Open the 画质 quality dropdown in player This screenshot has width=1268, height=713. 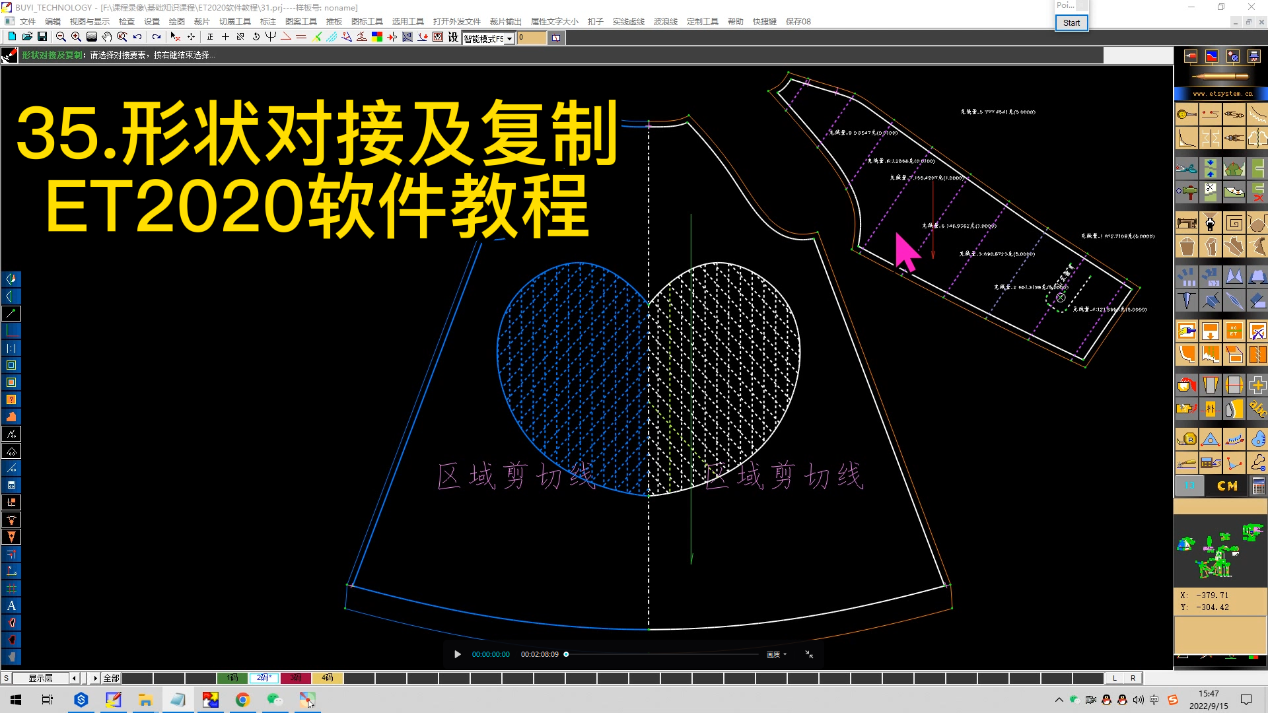[x=777, y=654]
